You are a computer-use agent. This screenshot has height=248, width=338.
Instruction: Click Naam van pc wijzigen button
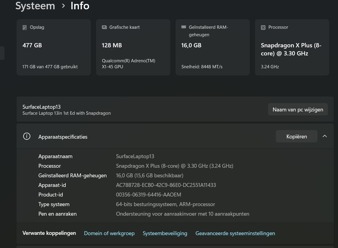tap(298, 109)
